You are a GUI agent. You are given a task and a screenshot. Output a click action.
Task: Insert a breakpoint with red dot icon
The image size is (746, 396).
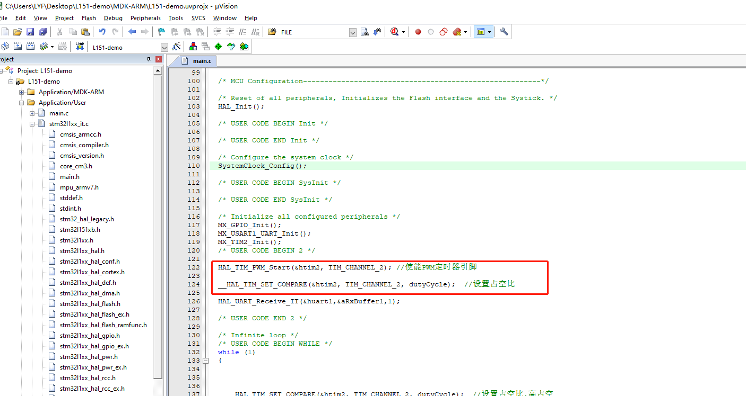pyautogui.click(x=418, y=32)
